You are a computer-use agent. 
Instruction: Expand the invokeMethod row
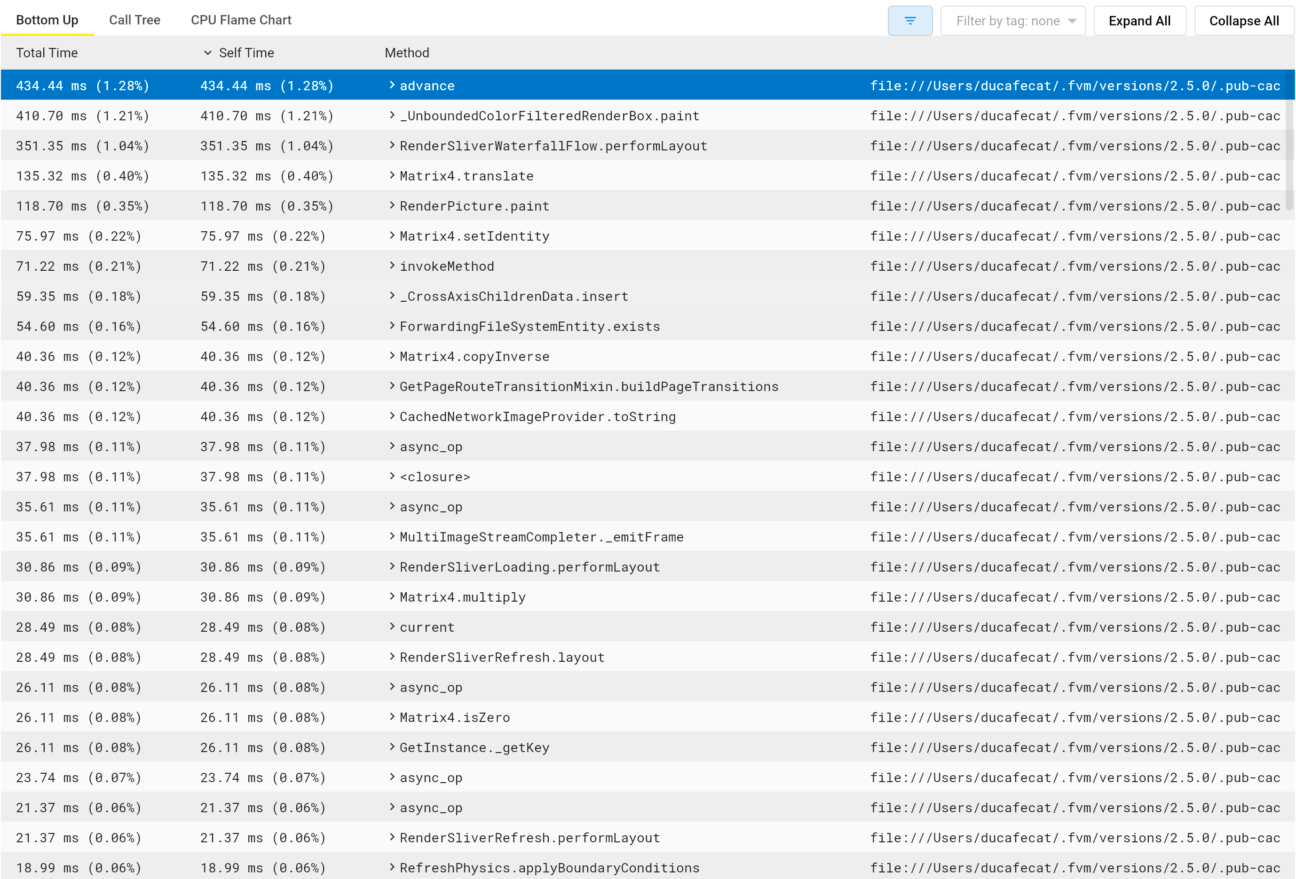(392, 265)
